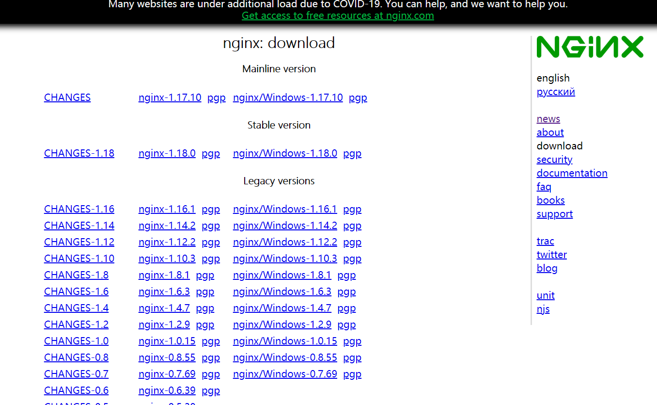Download nginx-0.8.55

pos(167,357)
